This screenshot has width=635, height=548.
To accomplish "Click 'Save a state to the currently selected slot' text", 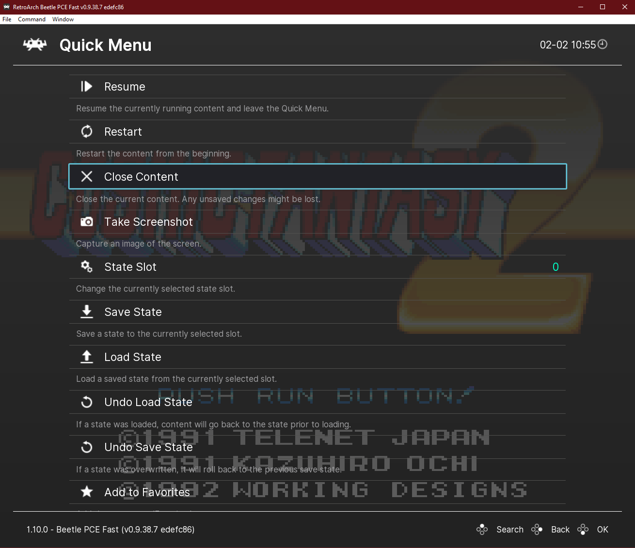I will pyautogui.click(x=159, y=334).
